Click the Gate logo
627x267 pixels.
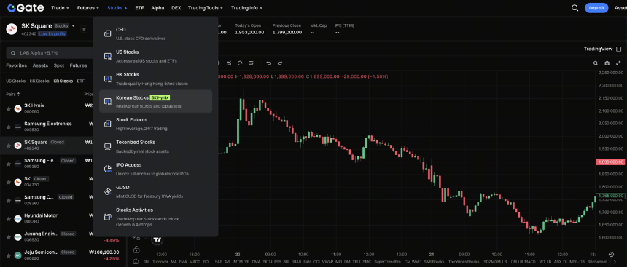[26, 8]
